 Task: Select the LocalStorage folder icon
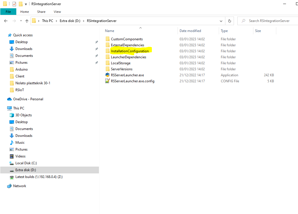click(108, 63)
